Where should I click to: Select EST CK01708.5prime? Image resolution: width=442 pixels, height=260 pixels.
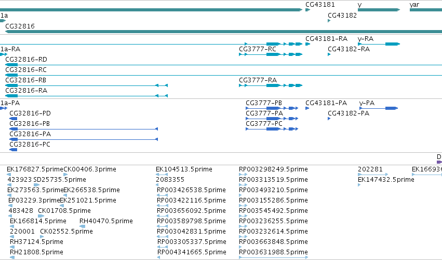64,211
